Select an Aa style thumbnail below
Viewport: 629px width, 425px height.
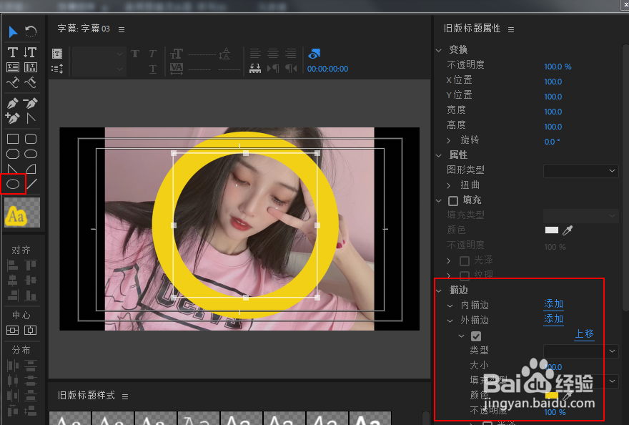(69, 419)
